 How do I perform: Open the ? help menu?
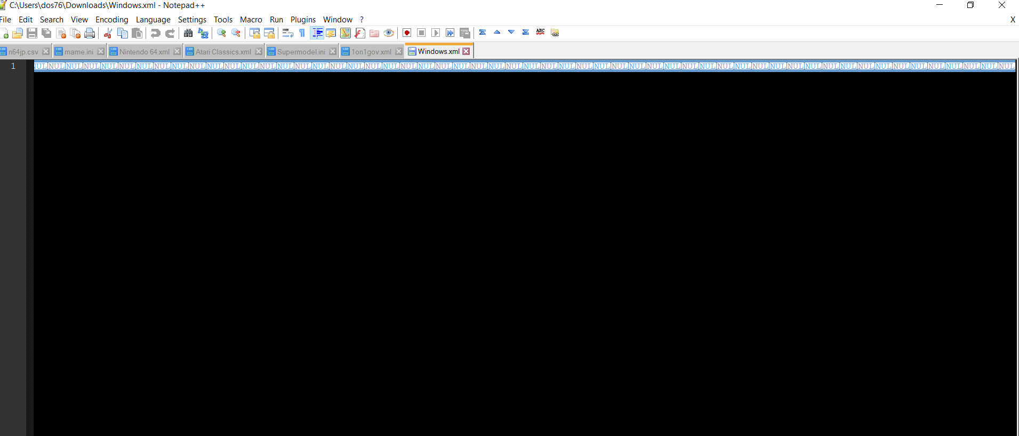click(x=362, y=20)
